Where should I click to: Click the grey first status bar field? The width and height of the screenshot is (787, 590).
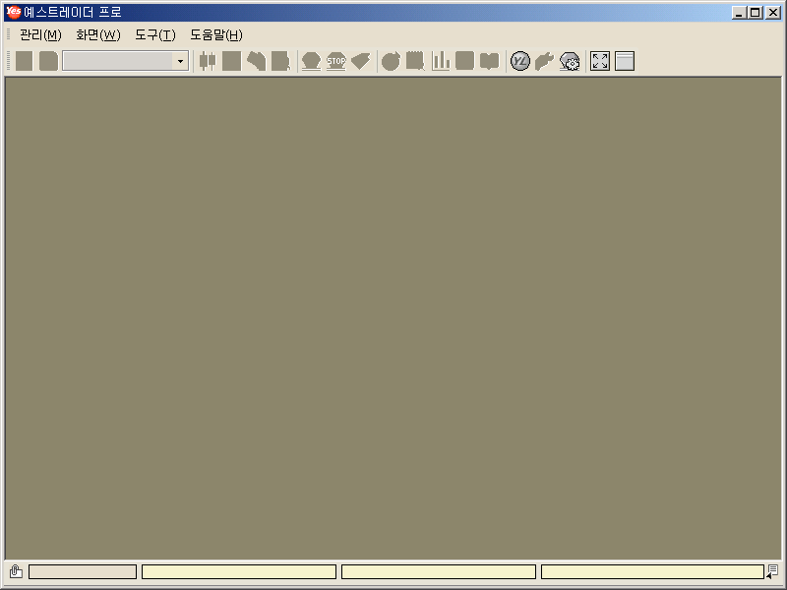[x=82, y=571]
